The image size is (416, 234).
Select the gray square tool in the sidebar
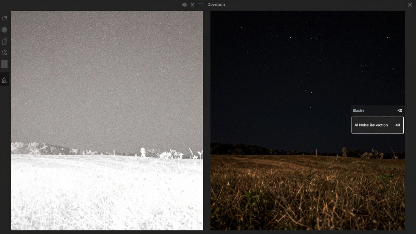coord(4,64)
